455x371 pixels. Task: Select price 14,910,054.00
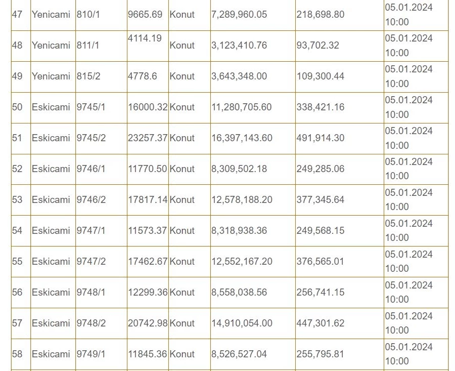point(242,323)
